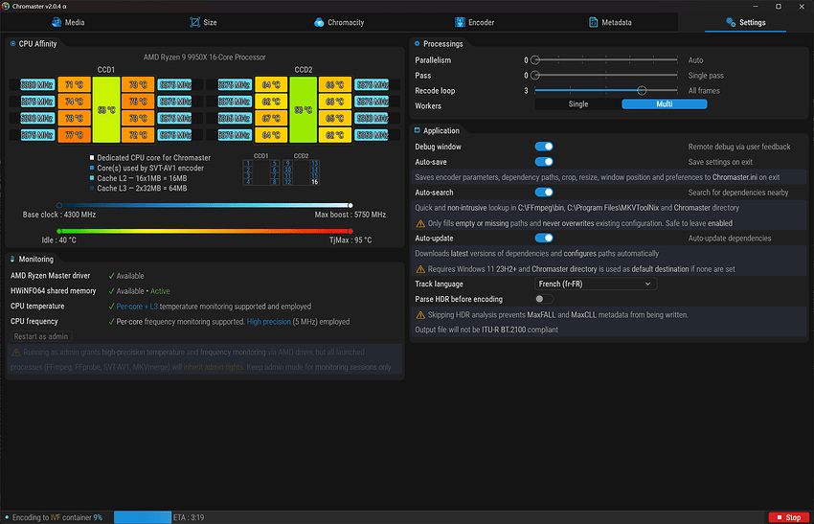The image size is (814, 524).
Task: Click 'All frames' label beside Recode loop
Action: [704, 90]
